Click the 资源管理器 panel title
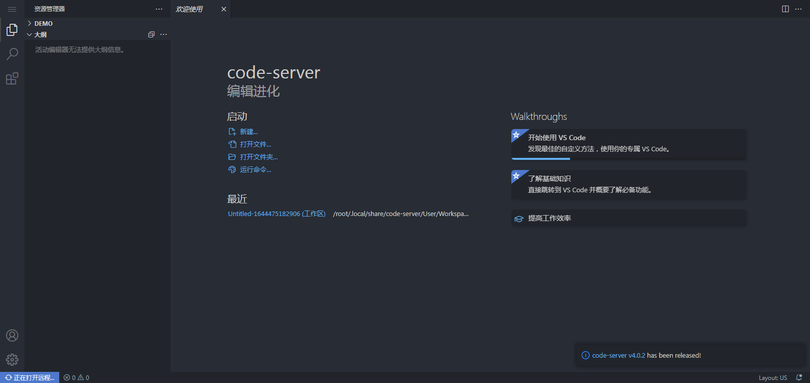This screenshot has height=383, width=810. 50,9
